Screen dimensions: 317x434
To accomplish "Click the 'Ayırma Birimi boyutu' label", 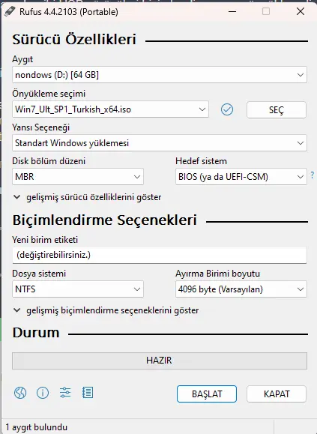I will tap(217, 274).
